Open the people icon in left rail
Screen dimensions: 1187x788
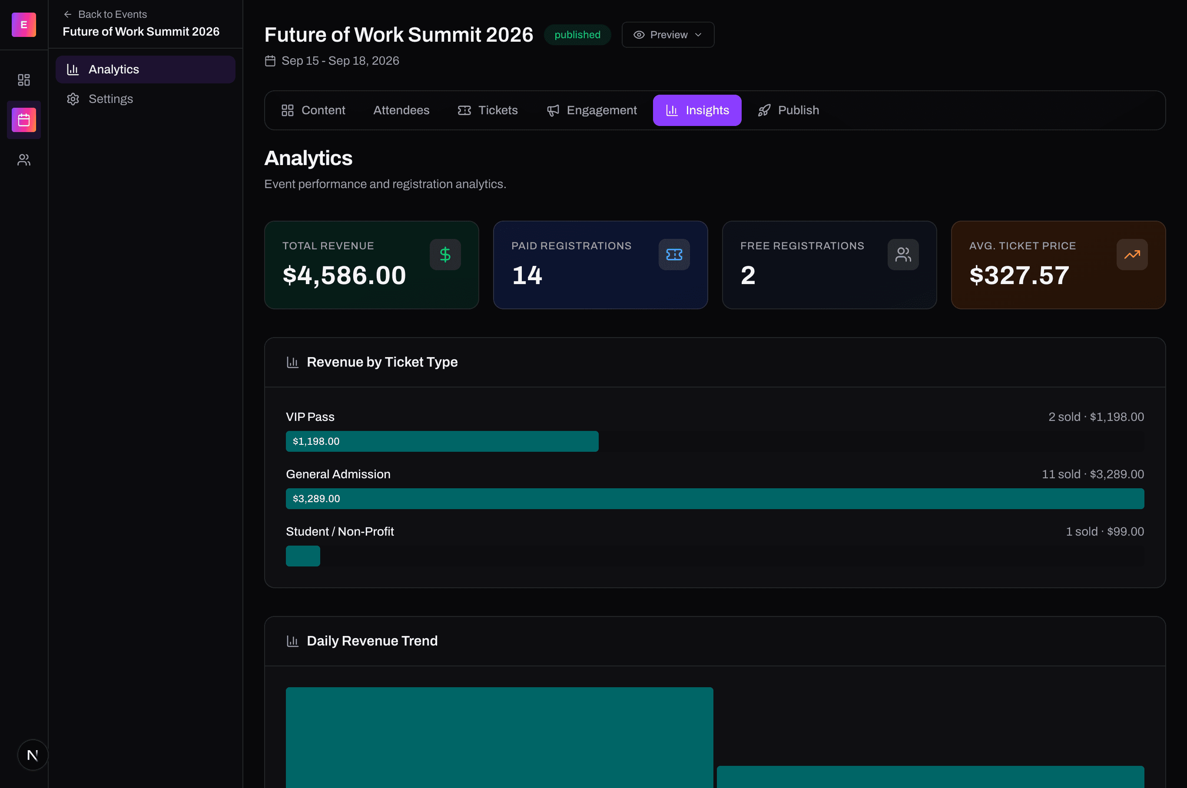(x=23, y=160)
